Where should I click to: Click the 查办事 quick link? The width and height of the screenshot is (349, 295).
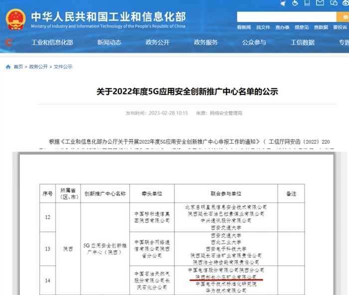[282, 27]
